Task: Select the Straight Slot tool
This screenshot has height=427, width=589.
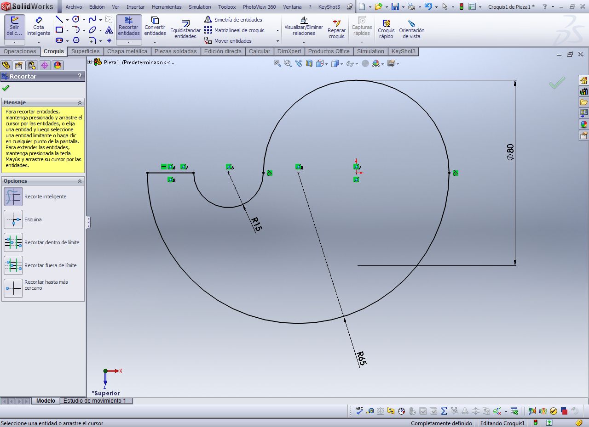Action: 59,40
